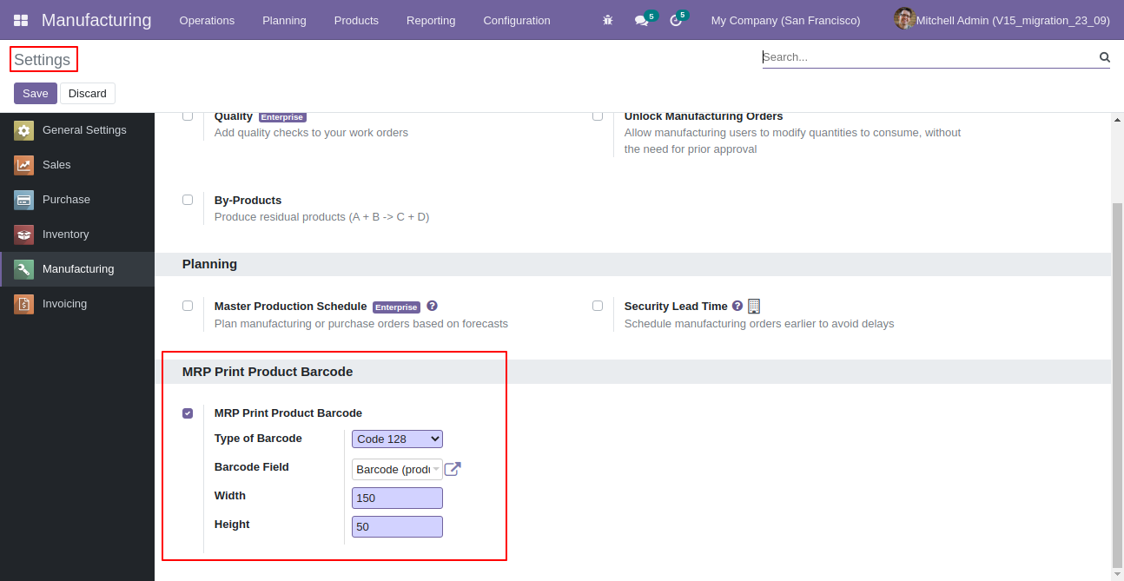Enable Security Lead Time checkbox

click(x=598, y=306)
